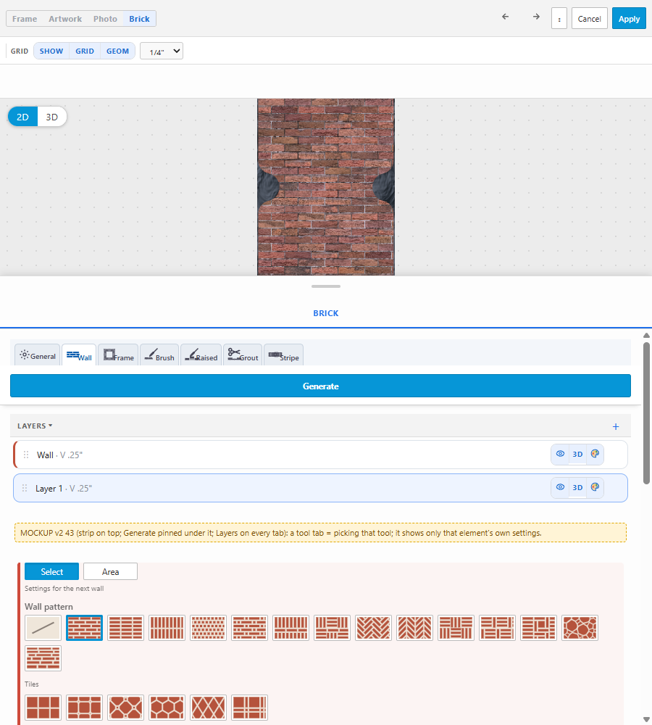Switch to the Frame tool tab
This screenshot has height=725, width=652.
[x=118, y=355]
